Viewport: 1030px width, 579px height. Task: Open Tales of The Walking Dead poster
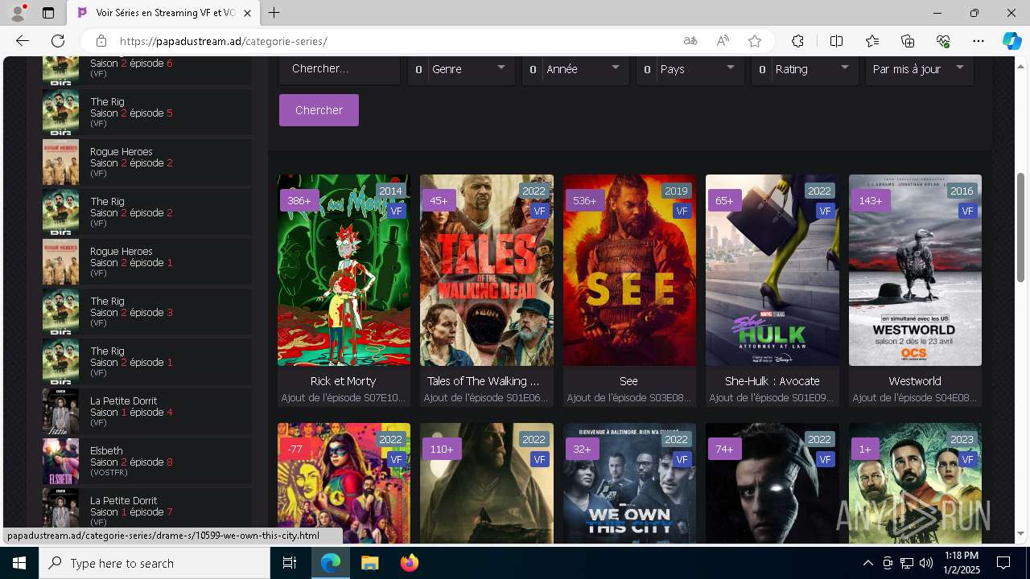[x=487, y=270]
